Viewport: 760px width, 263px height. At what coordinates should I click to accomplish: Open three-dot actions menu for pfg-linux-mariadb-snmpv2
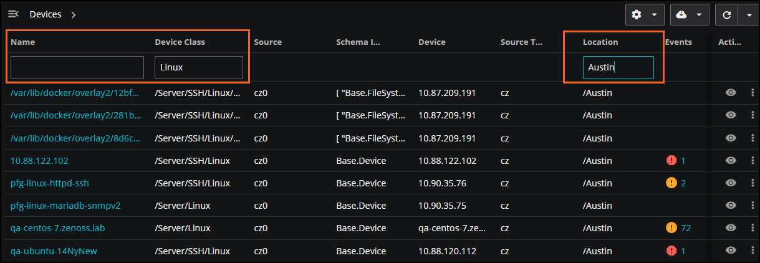click(x=753, y=206)
